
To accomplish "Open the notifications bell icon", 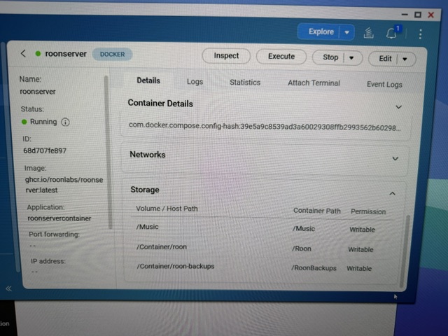I will (391, 34).
